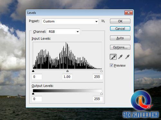This screenshot has height=120, width=161.
Task: Toggle the Preview checkbox
Action: click(x=111, y=65)
